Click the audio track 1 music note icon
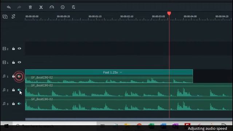The image size is (233, 131). coord(4,76)
